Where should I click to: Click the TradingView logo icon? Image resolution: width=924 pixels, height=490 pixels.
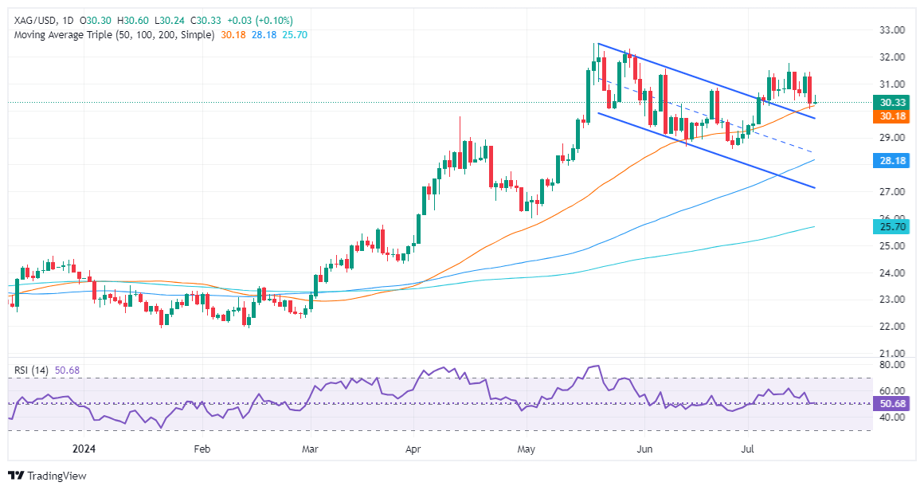pyautogui.click(x=17, y=476)
